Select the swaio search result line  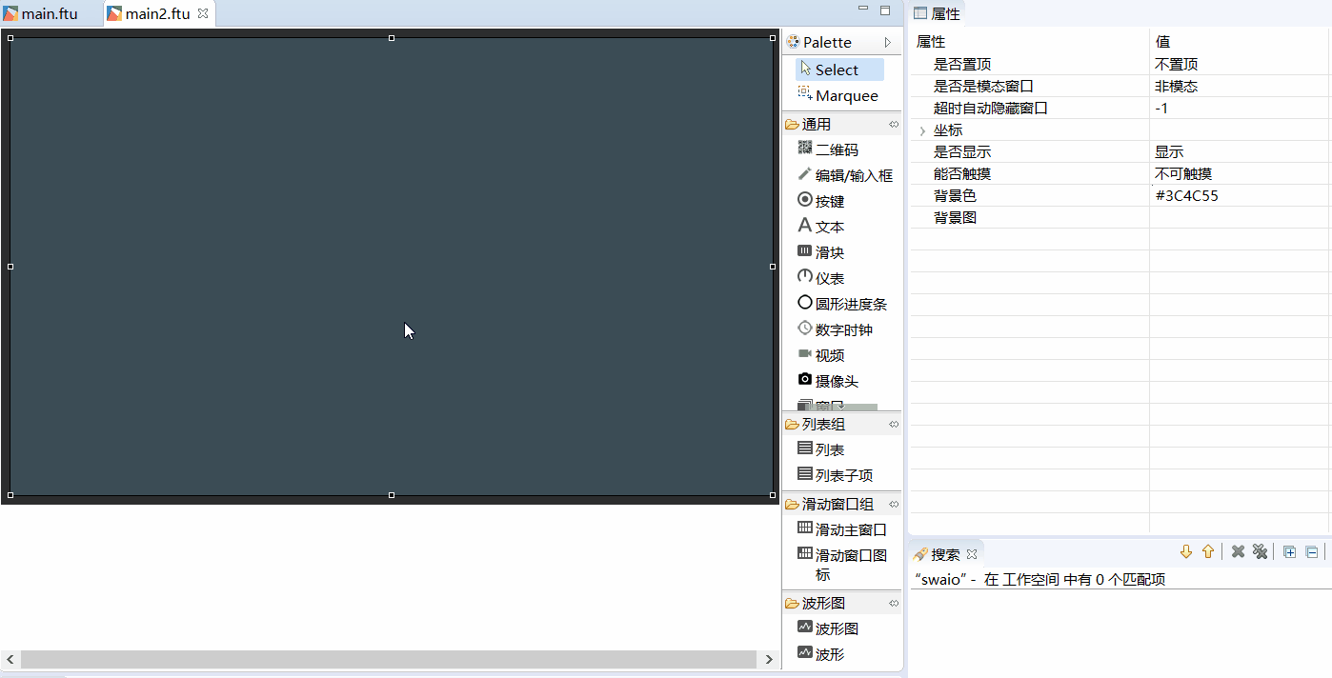point(1039,579)
